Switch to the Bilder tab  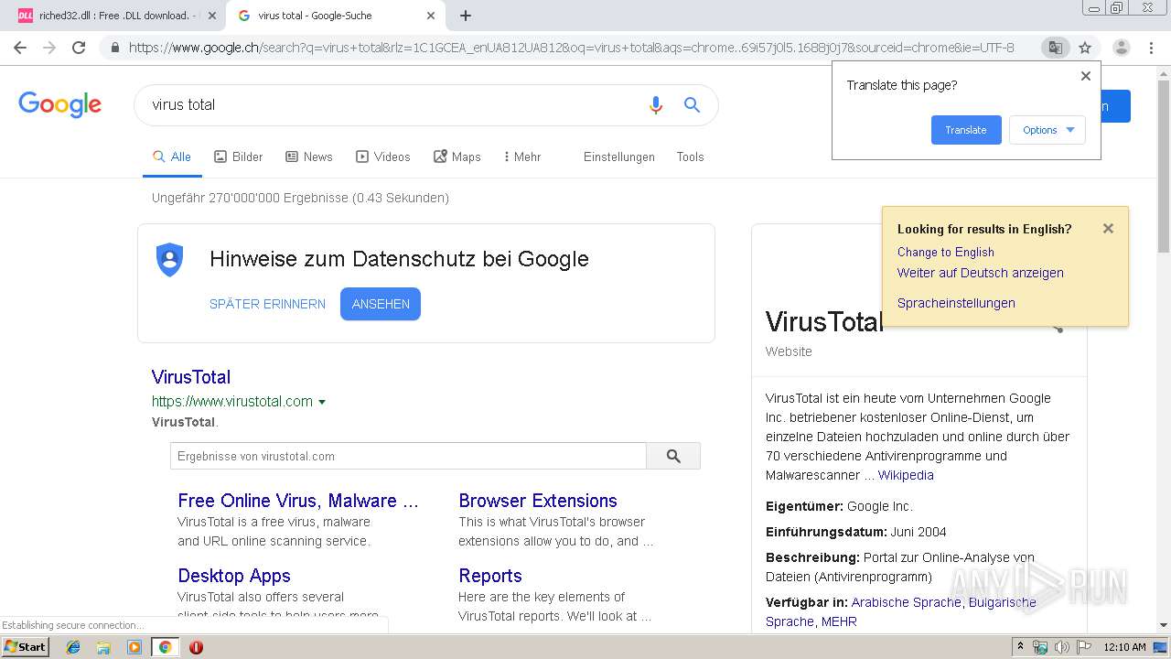238,157
